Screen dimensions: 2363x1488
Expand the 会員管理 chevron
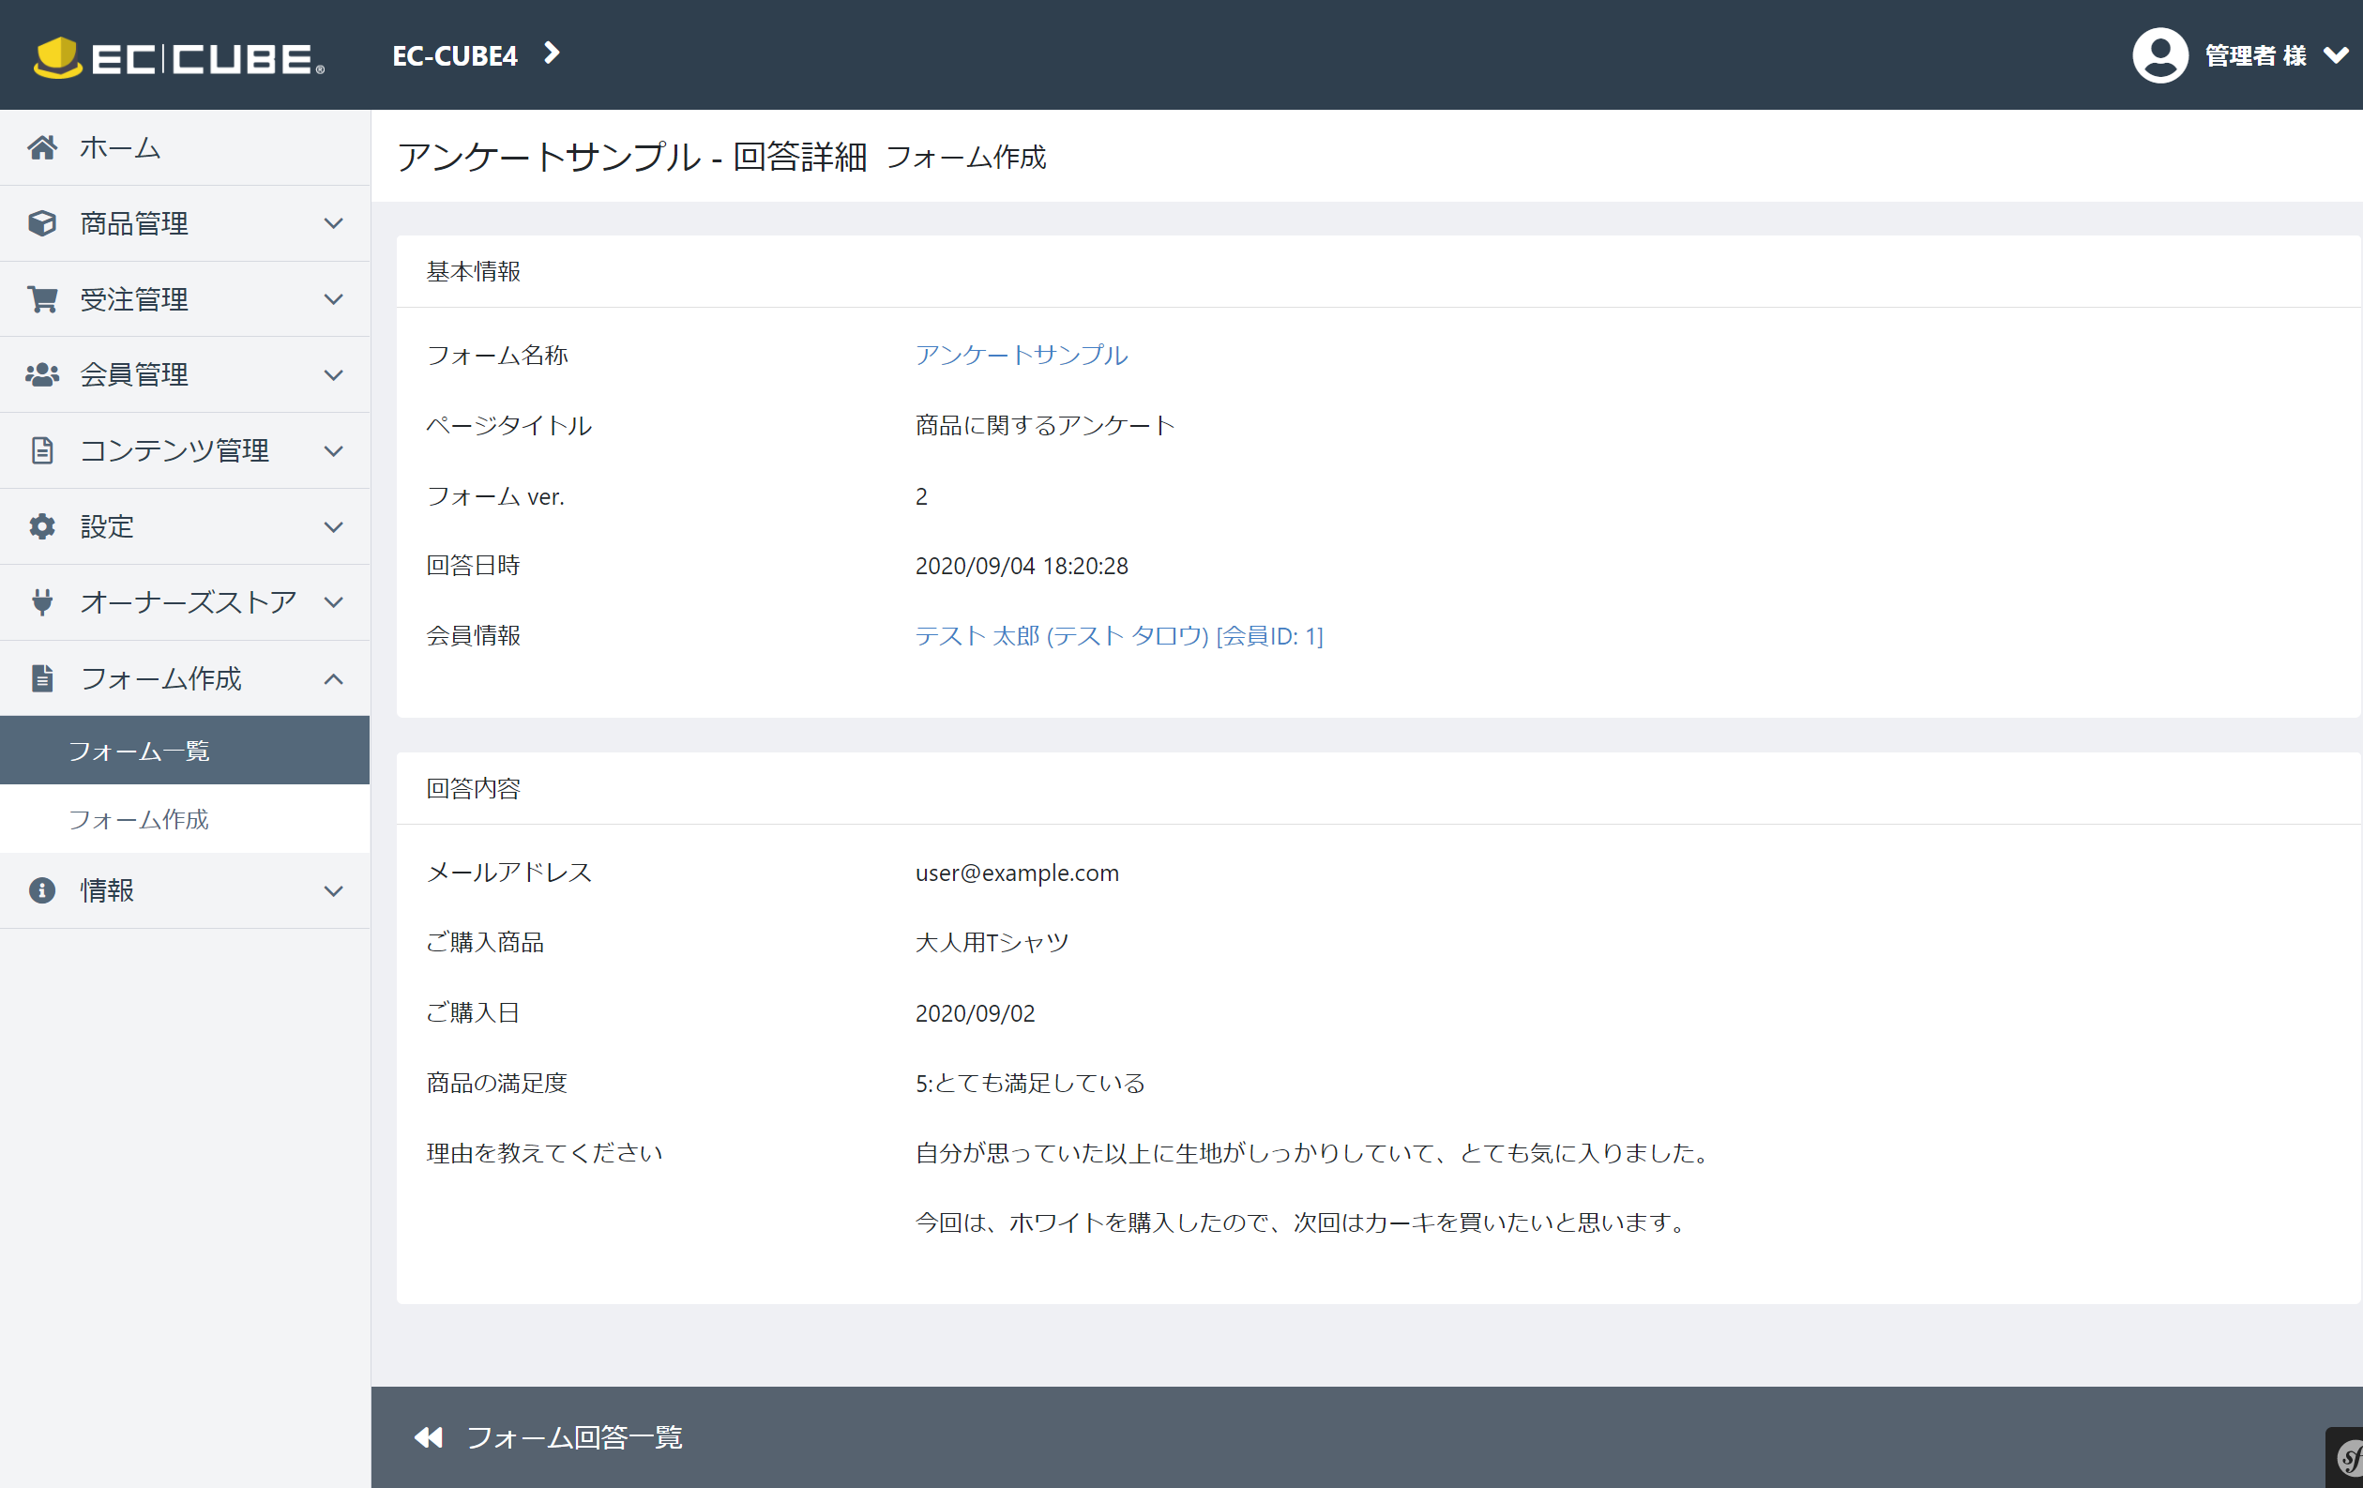(x=334, y=375)
